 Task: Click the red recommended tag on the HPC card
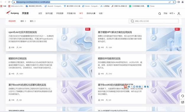coord(177,29)
